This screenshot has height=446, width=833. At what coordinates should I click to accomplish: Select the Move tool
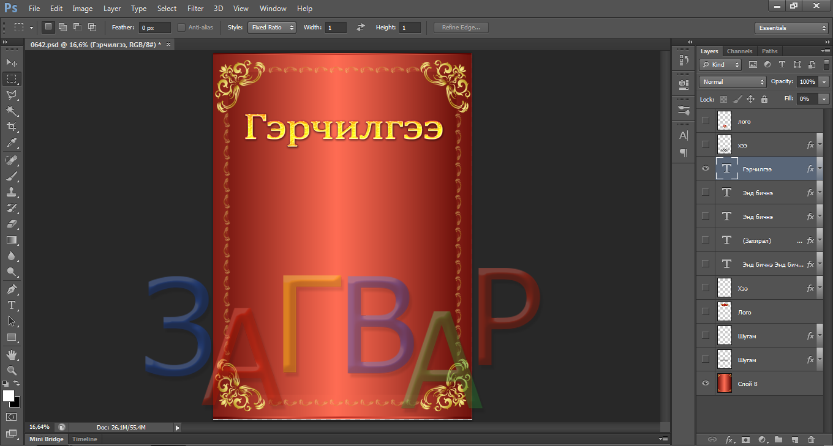point(12,62)
